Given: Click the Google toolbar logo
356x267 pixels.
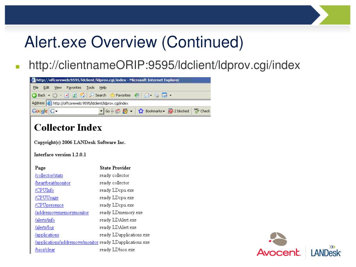Looking at the screenshot, I should (40, 111).
